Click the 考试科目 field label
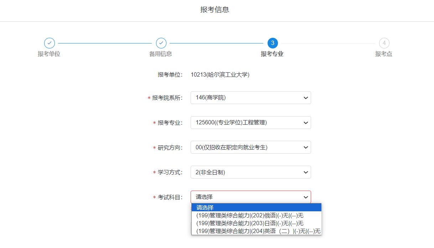This screenshot has height=248, width=434. pos(170,197)
